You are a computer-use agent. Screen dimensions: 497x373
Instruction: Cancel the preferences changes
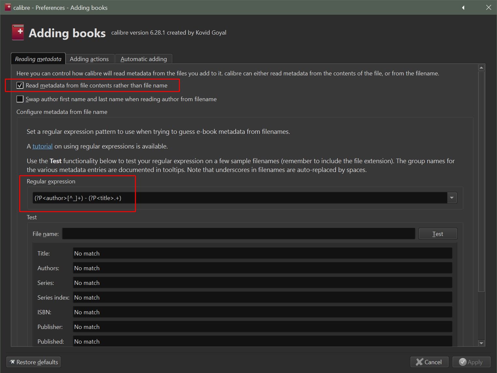pos(429,362)
